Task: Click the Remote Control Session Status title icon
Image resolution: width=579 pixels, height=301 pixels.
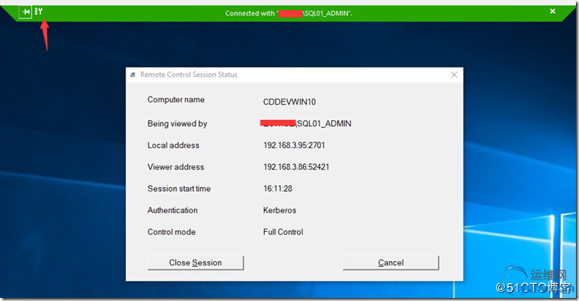Action: pos(132,75)
